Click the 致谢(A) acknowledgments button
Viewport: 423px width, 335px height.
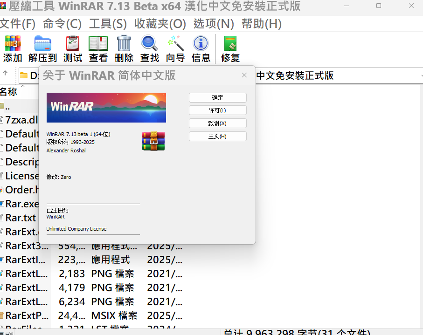[x=218, y=123]
